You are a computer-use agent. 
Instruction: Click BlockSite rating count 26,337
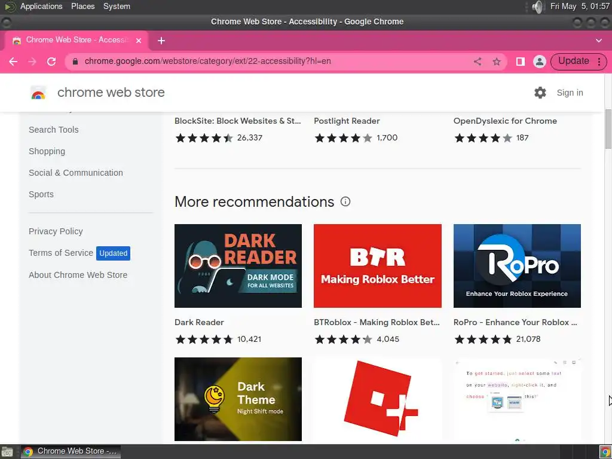click(x=250, y=138)
